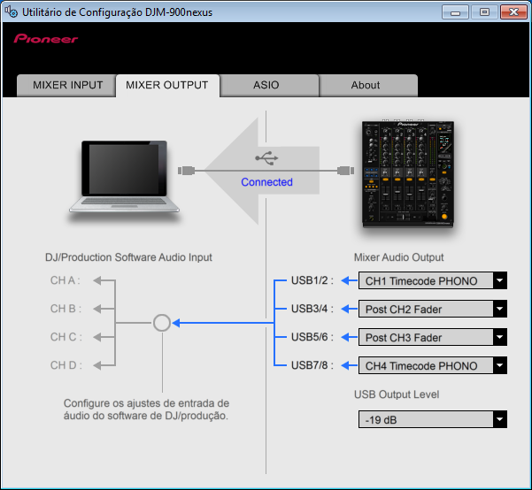Click the Connected status text
Screen dimensions: 532x490
(266, 182)
